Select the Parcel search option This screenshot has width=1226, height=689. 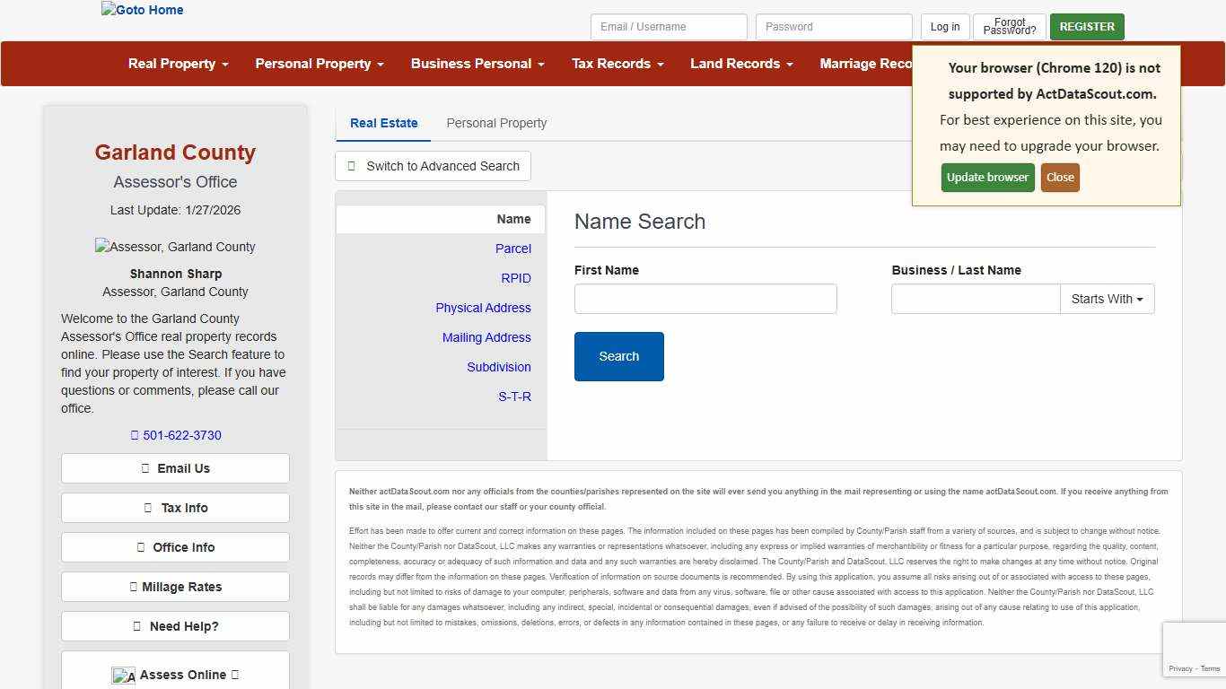[512, 249]
